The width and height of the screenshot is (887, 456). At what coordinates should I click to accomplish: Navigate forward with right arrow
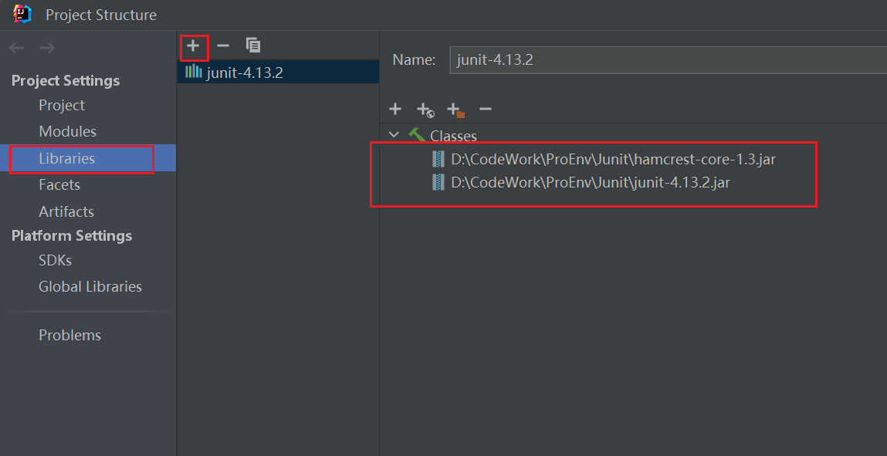coord(48,48)
